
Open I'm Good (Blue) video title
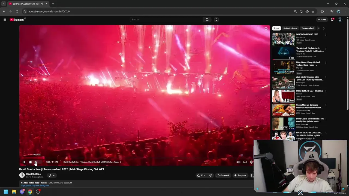[310, 120]
